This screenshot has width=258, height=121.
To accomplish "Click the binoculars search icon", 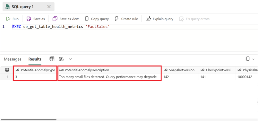I will [61, 59].
